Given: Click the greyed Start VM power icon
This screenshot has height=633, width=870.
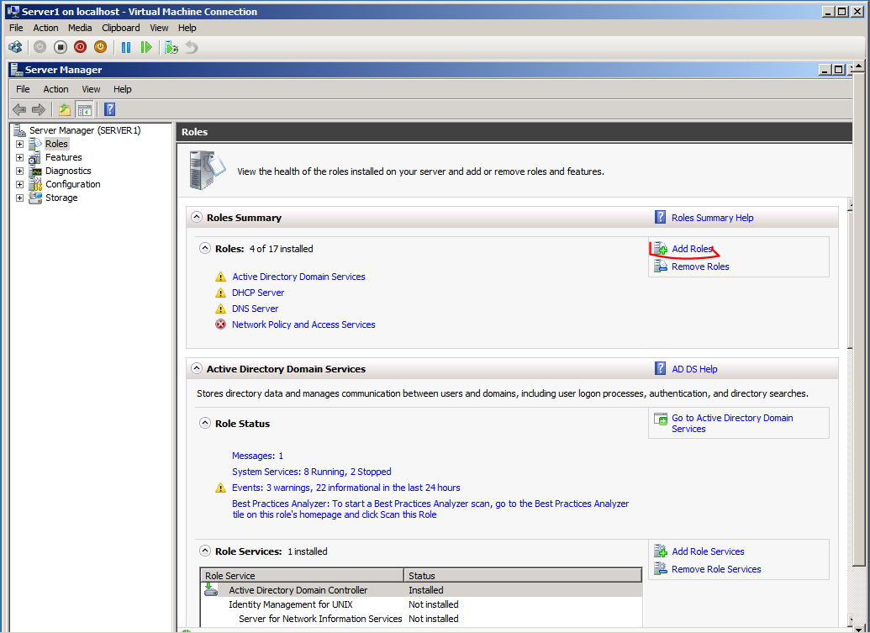Looking at the screenshot, I should (x=40, y=47).
